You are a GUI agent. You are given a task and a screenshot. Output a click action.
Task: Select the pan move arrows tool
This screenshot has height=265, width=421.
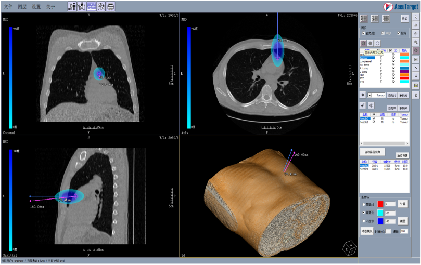pos(416,33)
